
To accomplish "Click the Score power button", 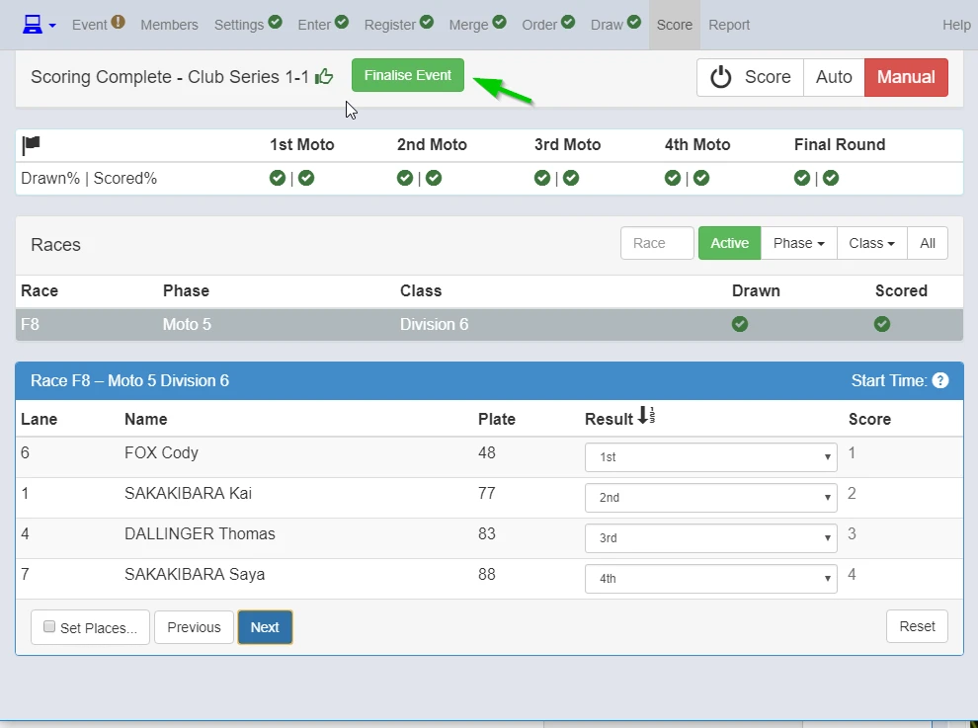I will [x=751, y=77].
